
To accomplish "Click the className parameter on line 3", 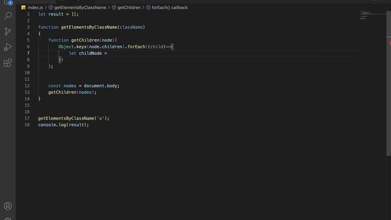I will click(x=131, y=27).
